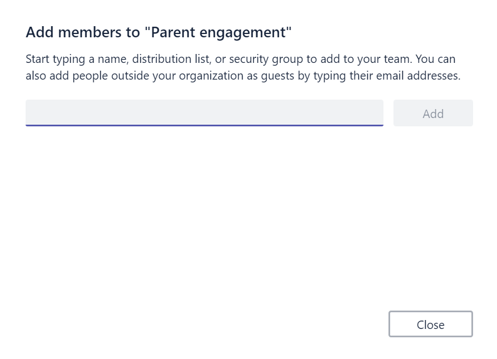The width and height of the screenshot is (497, 359).
Task: Click the "Add members to" dialog heading
Action: point(83,32)
